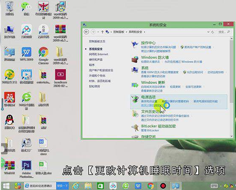Expand the recent locations dropdown arrow

[98, 32]
